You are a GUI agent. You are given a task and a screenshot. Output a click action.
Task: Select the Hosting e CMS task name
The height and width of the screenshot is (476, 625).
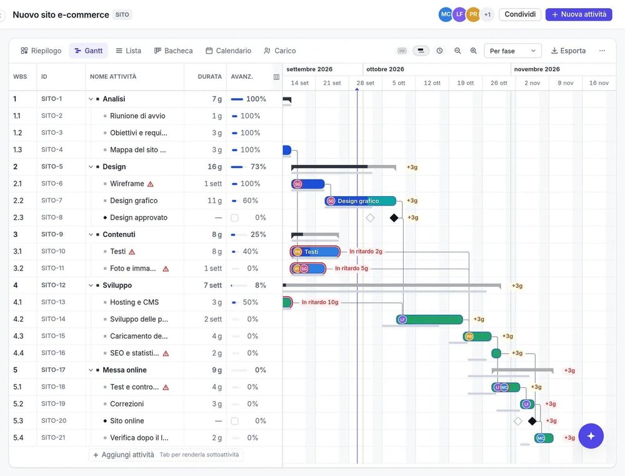click(134, 302)
